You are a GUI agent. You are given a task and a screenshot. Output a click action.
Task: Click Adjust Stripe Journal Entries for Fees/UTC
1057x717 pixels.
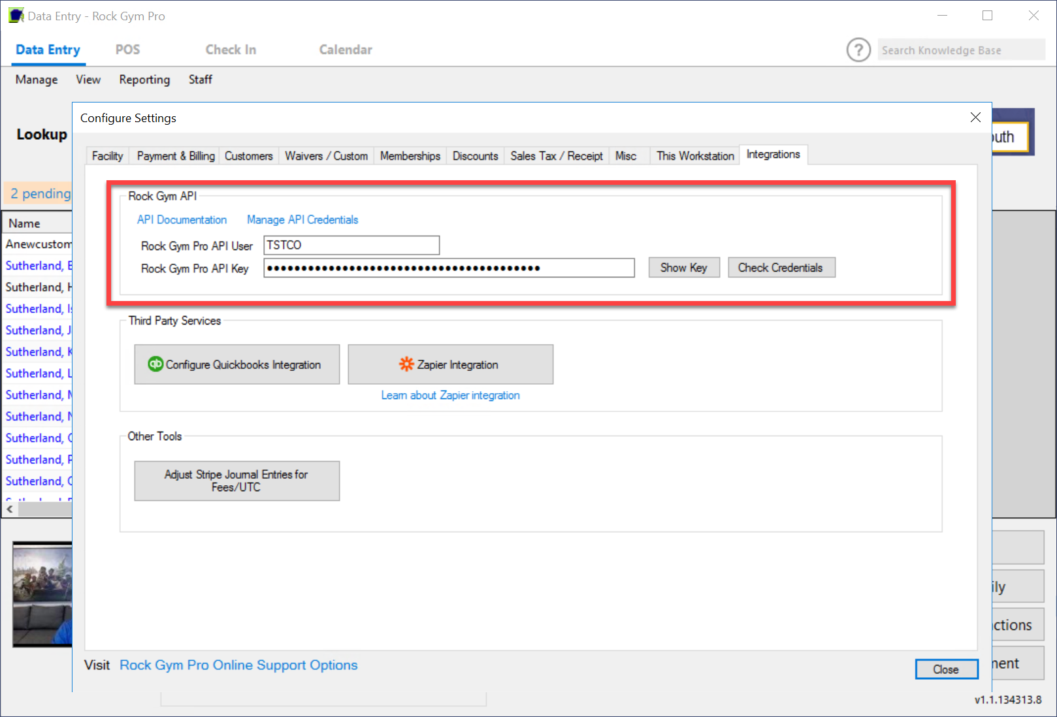coord(237,481)
